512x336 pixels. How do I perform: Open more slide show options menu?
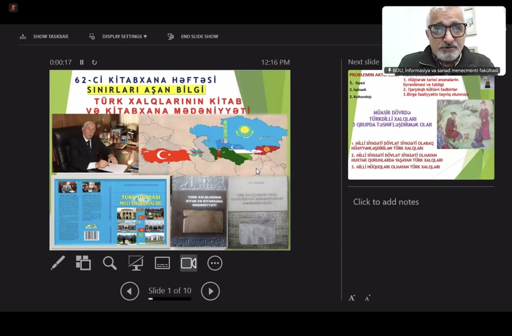tap(214, 263)
